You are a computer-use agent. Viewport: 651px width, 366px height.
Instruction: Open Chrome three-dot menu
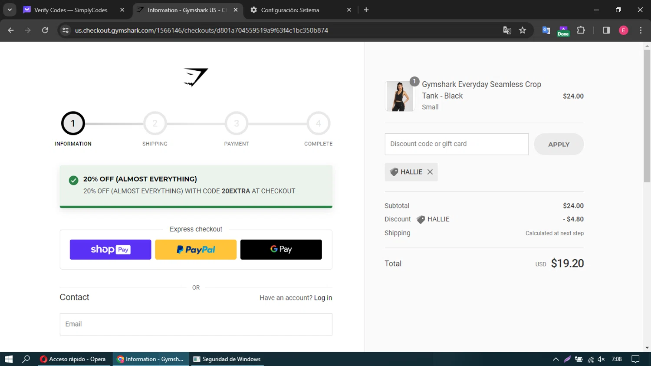[641, 30]
